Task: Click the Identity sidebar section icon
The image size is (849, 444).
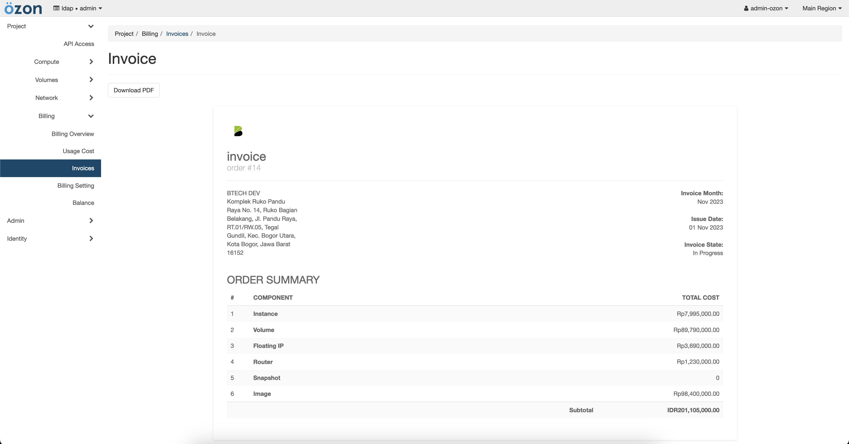Action: 91,238
